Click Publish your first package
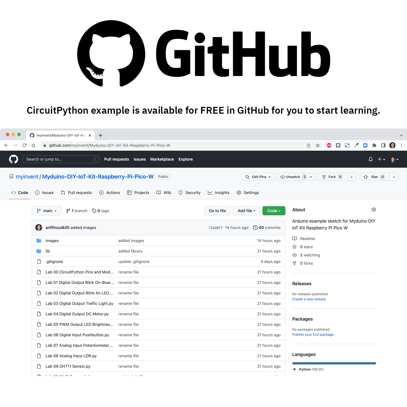 pos(313,335)
